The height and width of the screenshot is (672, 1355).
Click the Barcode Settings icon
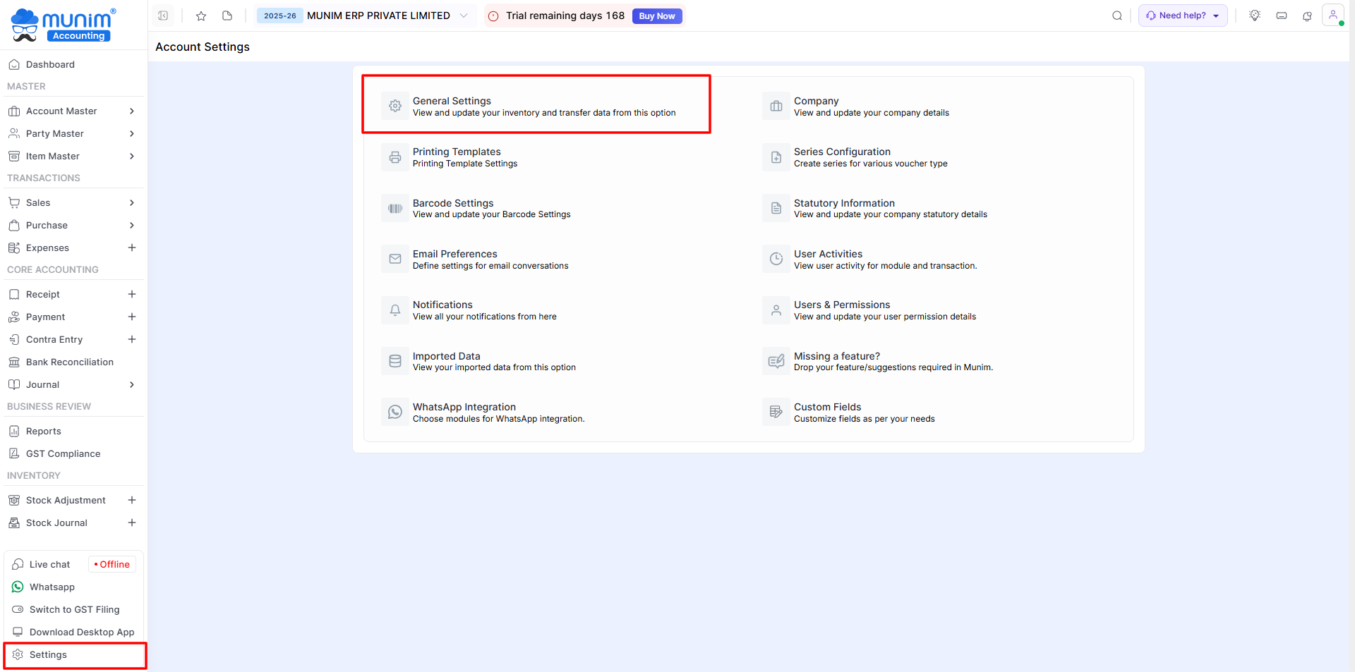pyautogui.click(x=395, y=208)
